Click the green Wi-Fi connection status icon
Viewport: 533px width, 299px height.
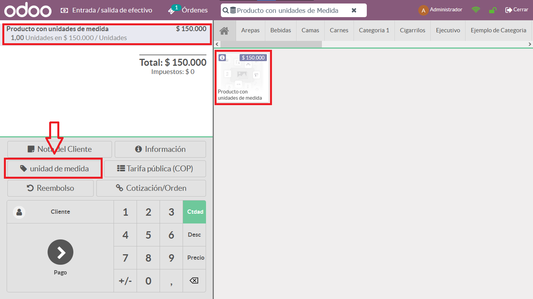coord(476,10)
